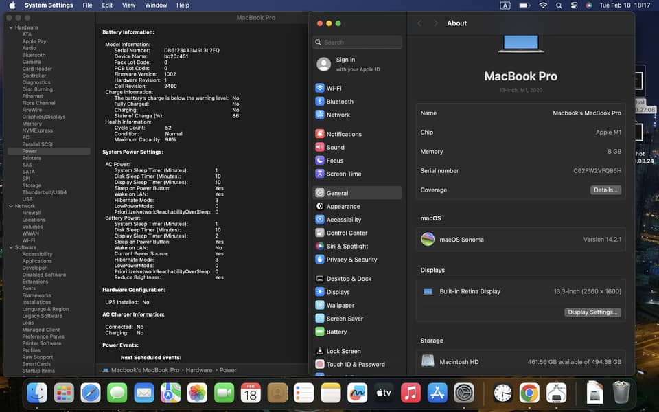Click the Coverage Details button
This screenshot has height=412, width=659.
coord(605,190)
